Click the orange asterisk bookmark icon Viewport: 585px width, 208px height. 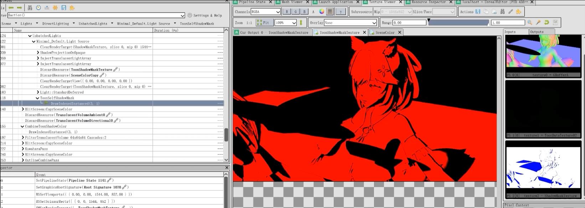pos(55,7)
